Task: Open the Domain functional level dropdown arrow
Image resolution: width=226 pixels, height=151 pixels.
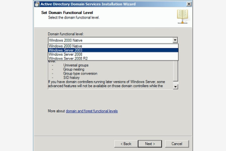Action: point(175,40)
